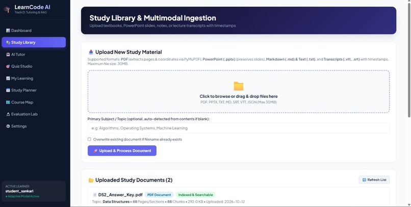Click the Refresh List button
Screen dimensions: 411x207
pyautogui.click(x=374, y=180)
